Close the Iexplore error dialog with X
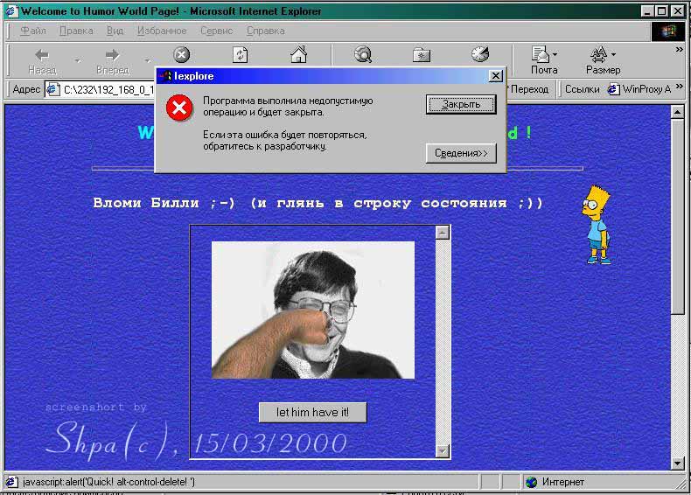This screenshot has height=495, width=691. pos(496,76)
